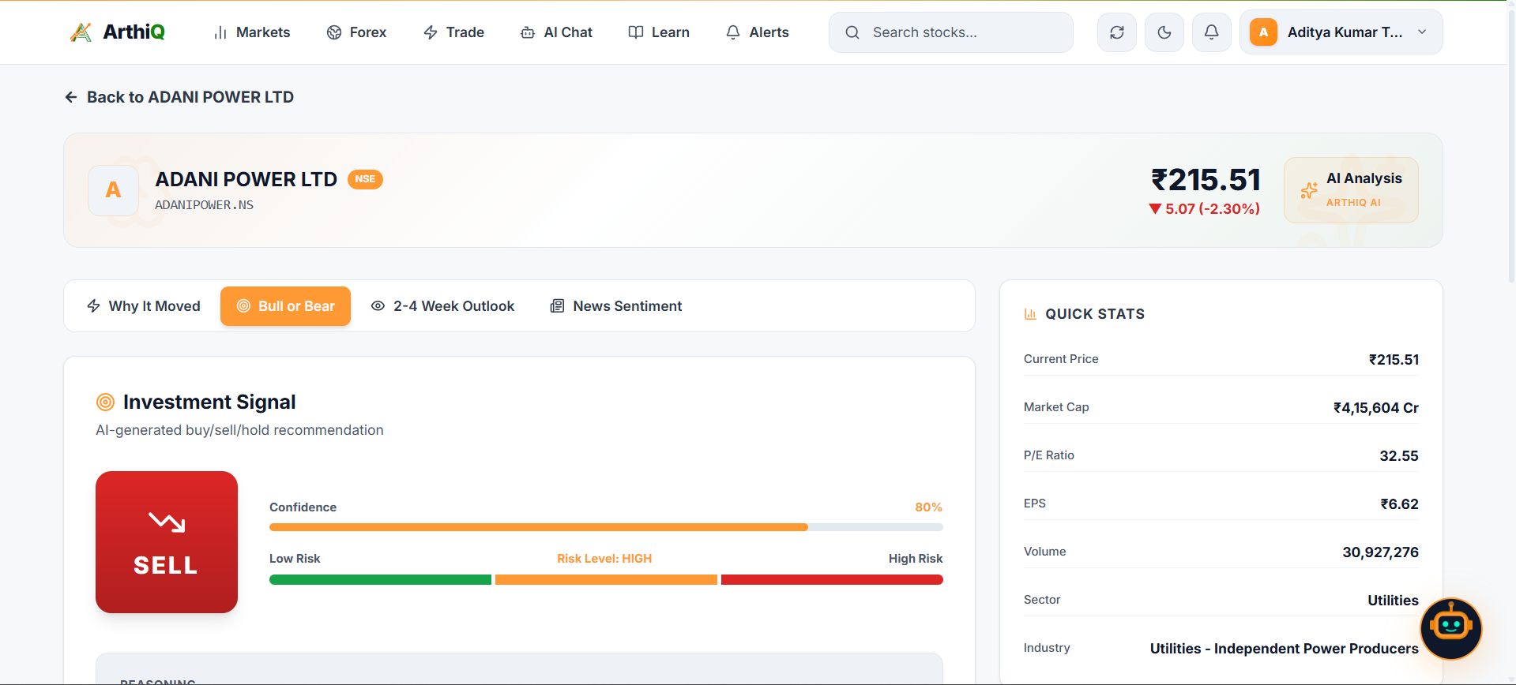This screenshot has width=1516, height=685.
Task: Click the search magnifier icon
Action: (852, 32)
